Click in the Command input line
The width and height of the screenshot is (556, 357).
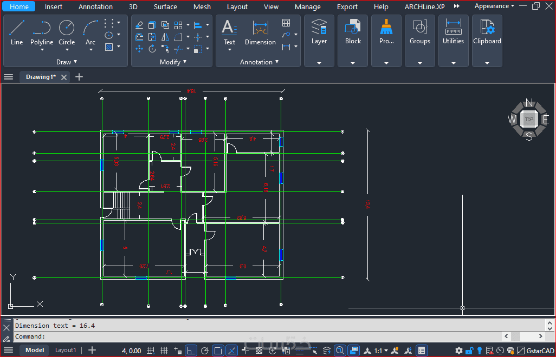(257, 336)
